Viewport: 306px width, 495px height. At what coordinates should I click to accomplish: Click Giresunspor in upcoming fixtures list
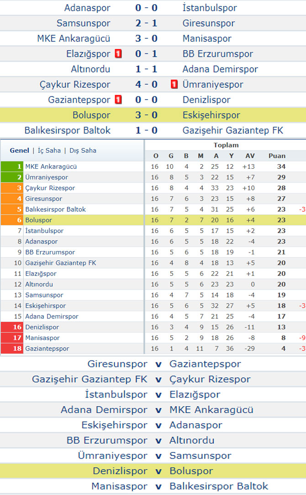(x=117, y=364)
